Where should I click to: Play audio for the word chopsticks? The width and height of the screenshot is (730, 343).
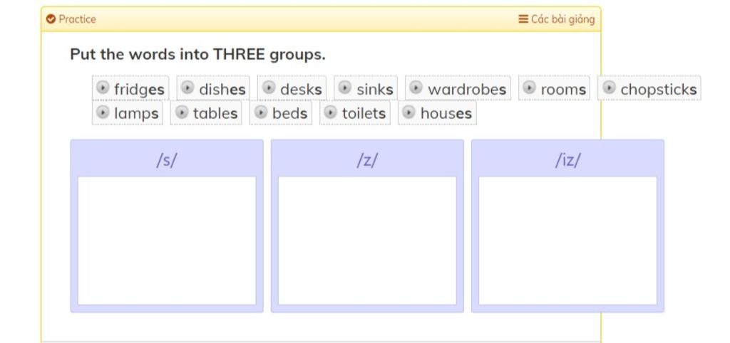[x=609, y=88]
